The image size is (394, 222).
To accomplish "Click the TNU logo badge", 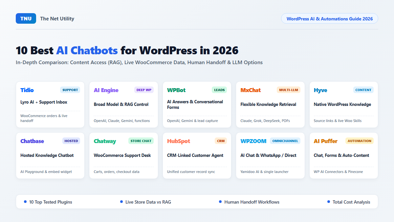I will point(26,18).
